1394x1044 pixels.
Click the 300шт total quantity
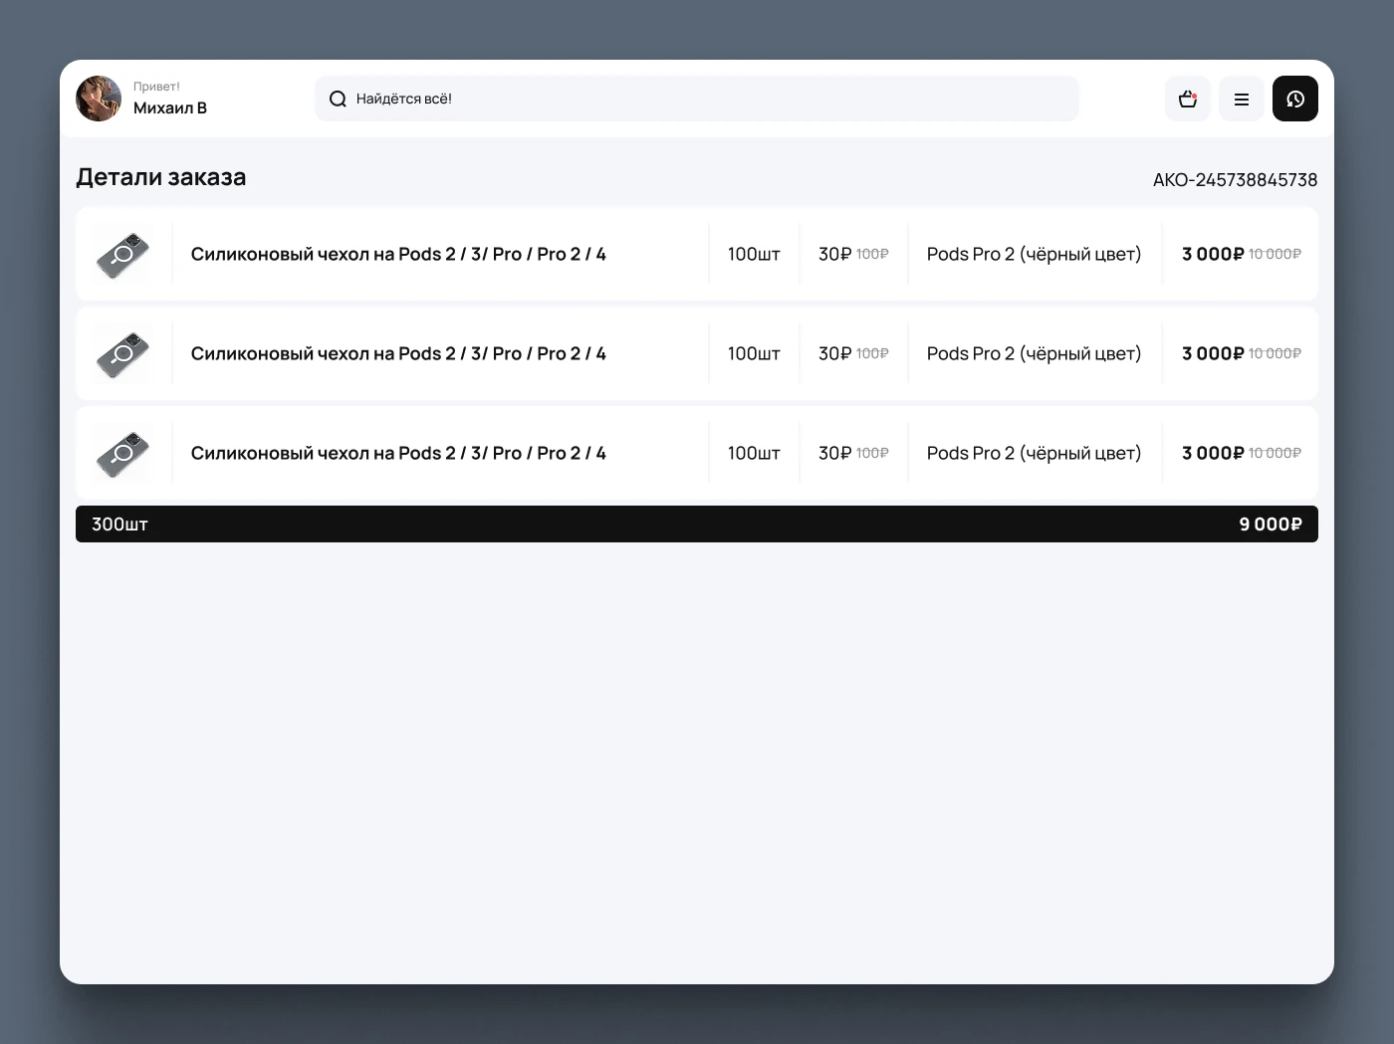point(119,524)
